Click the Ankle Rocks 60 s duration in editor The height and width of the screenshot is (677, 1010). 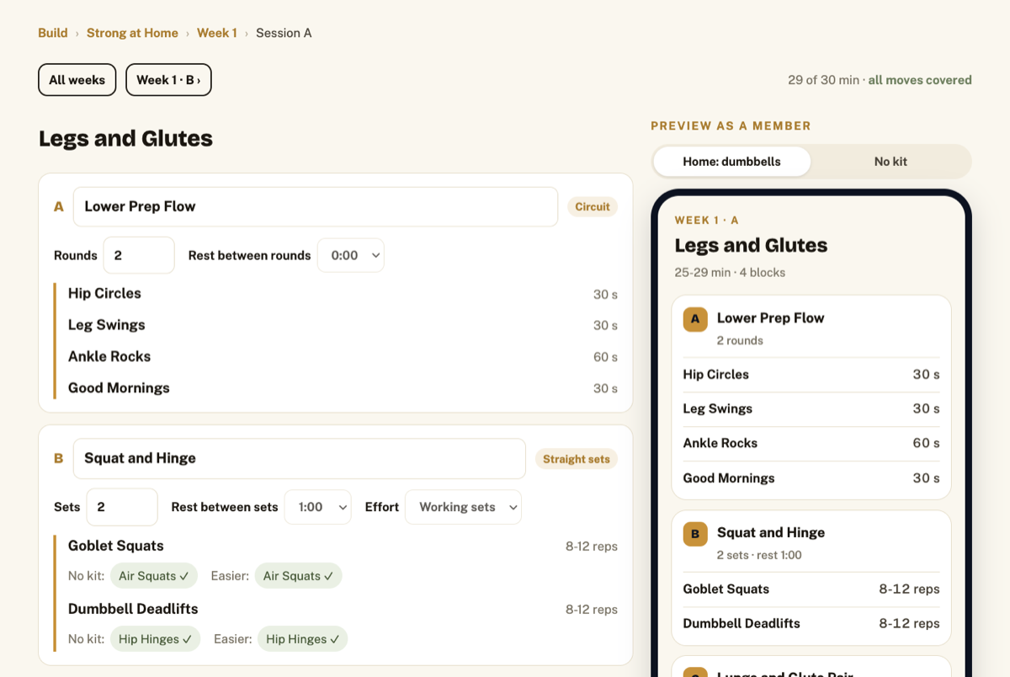(605, 357)
